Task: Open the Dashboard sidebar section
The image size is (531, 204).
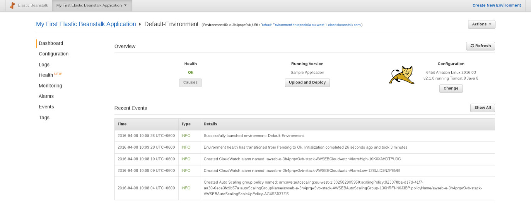Action: coord(51,43)
